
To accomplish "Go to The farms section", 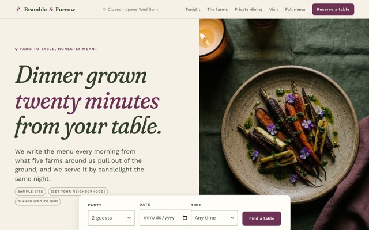I will pyautogui.click(x=217, y=9).
